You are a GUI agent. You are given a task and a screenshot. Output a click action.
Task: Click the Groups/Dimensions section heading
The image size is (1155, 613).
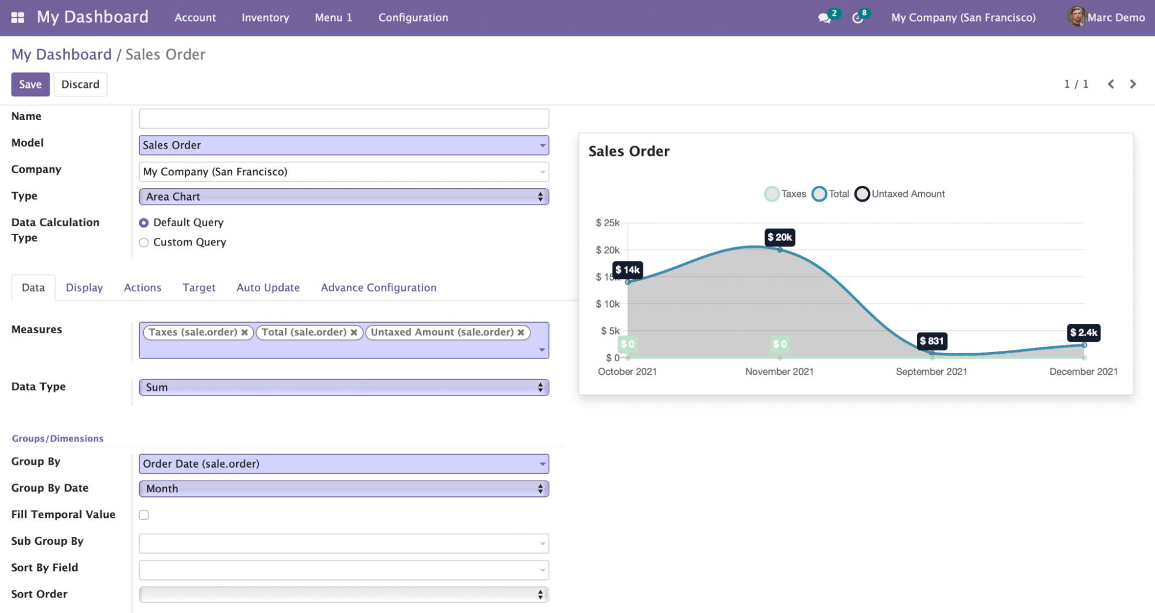click(58, 439)
